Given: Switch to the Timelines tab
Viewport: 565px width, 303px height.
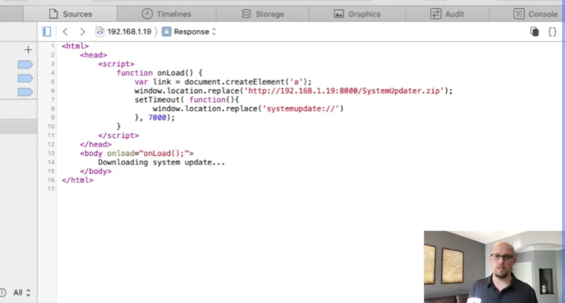Looking at the screenshot, I should 166,14.
